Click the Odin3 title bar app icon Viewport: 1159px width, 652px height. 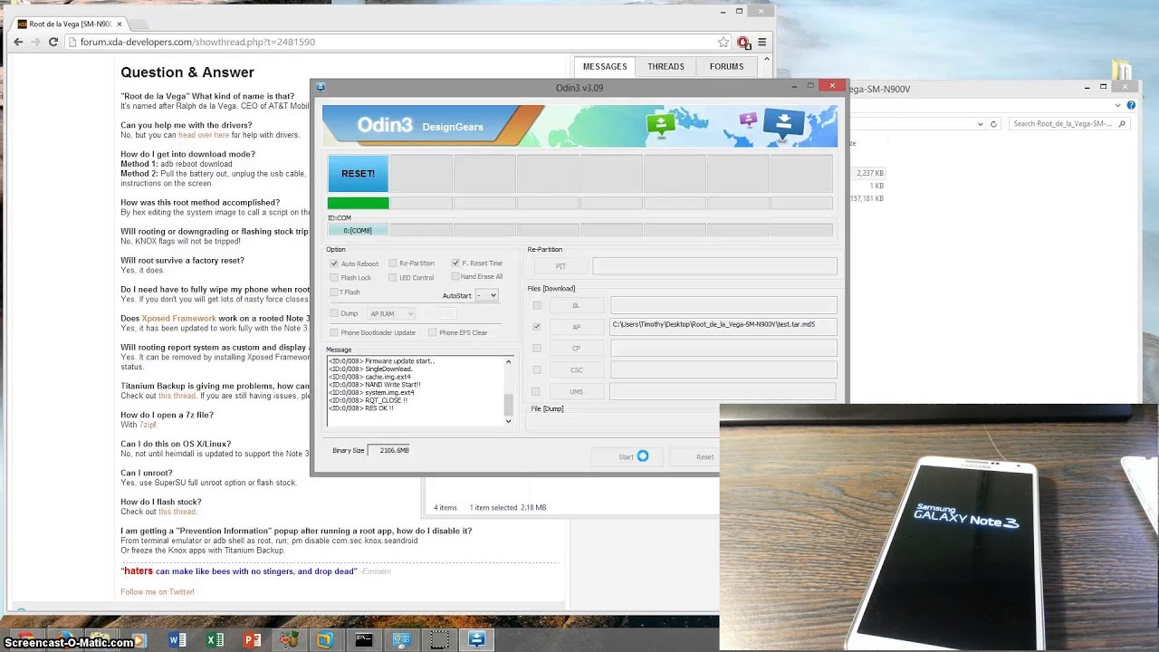coord(321,88)
